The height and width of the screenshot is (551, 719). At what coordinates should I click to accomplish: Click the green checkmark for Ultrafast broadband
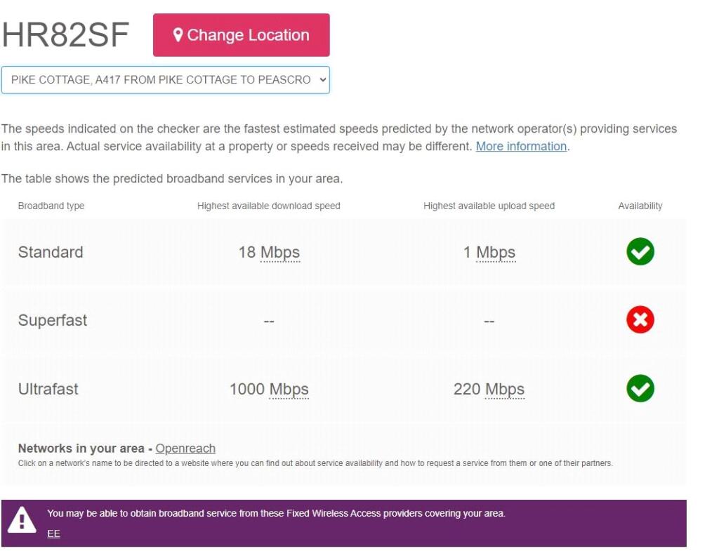[640, 388]
